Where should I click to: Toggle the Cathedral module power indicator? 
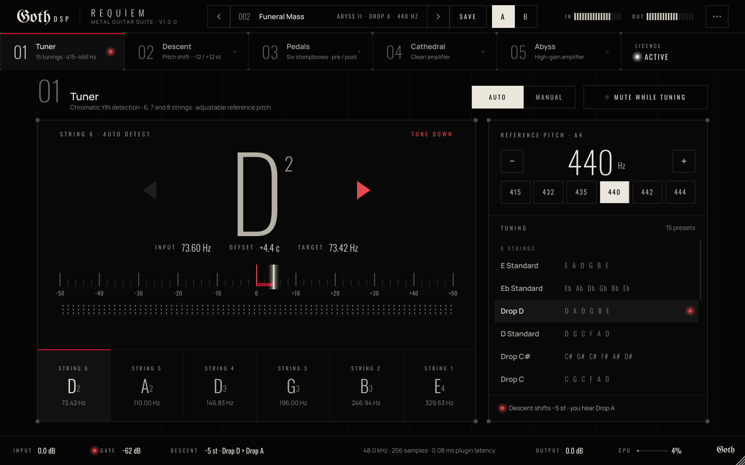[x=483, y=52]
